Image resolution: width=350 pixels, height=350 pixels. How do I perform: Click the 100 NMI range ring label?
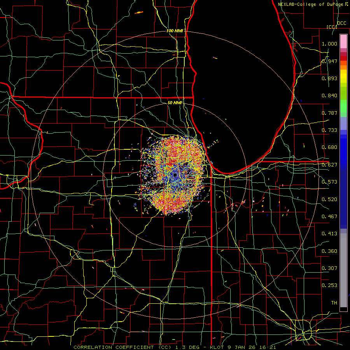[x=175, y=31]
